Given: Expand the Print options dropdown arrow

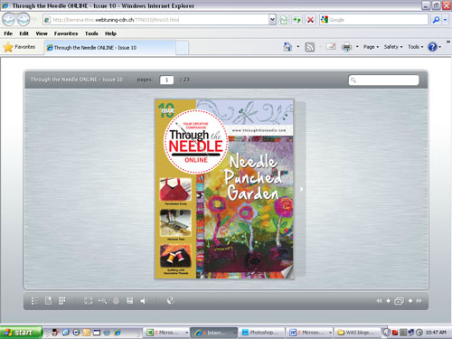Looking at the screenshot, I should click(357, 47).
